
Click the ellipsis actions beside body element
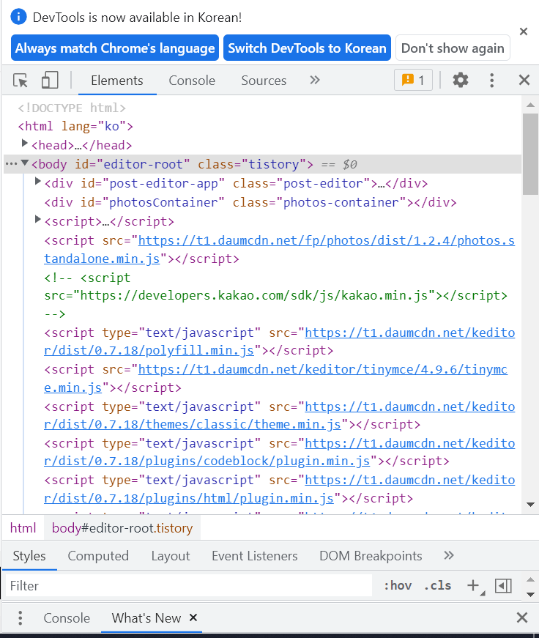pyautogui.click(x=12, y=164)
